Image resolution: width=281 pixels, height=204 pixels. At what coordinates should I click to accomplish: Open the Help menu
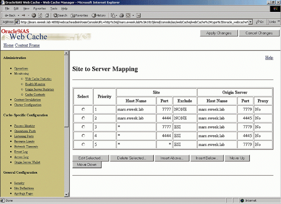tap(64, 9)
